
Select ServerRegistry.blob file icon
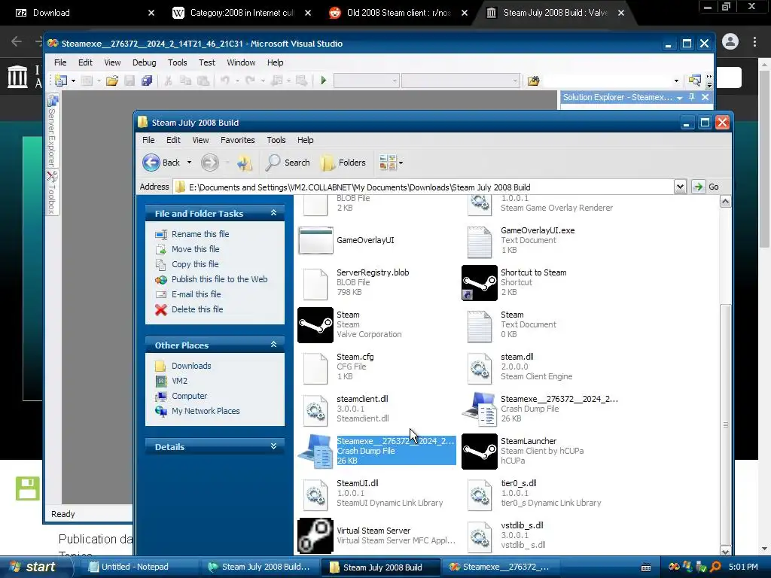click(315, 284)
